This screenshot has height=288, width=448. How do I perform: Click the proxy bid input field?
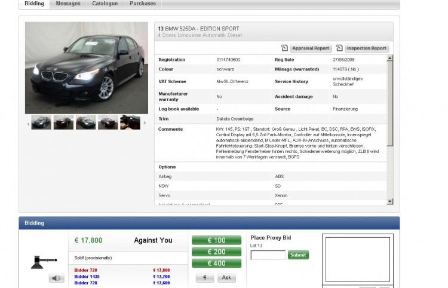(268, 255)
